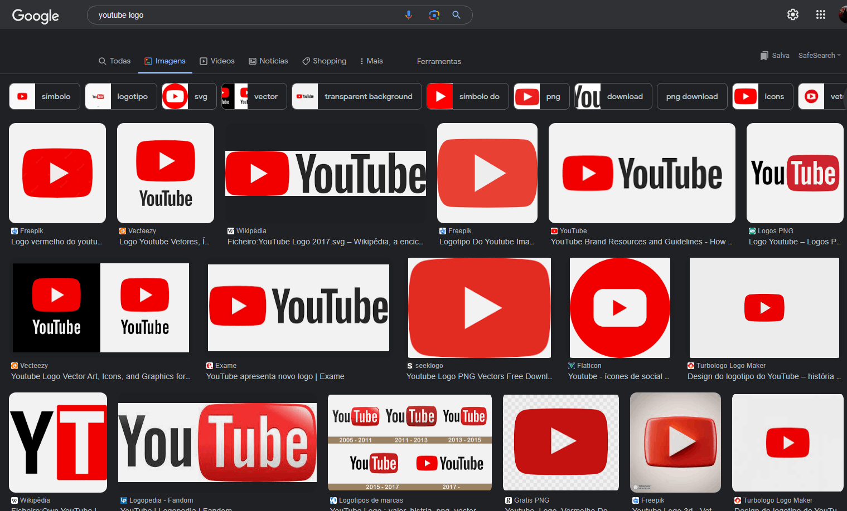
Task: Open 'YouTube apresenta novo logo | Exame' link
Action: [x=275, y=376]
